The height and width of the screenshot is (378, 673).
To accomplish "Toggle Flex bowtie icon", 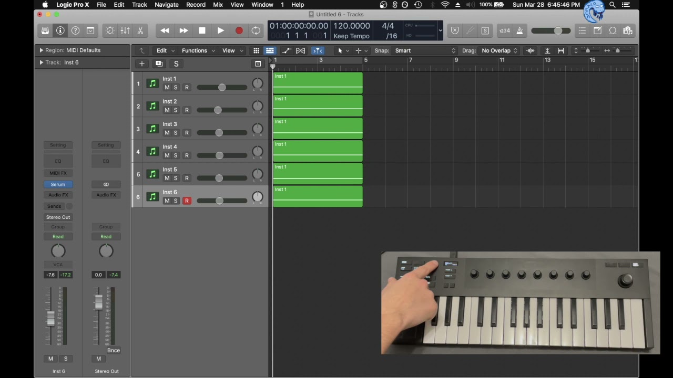I will click(301, 50).
